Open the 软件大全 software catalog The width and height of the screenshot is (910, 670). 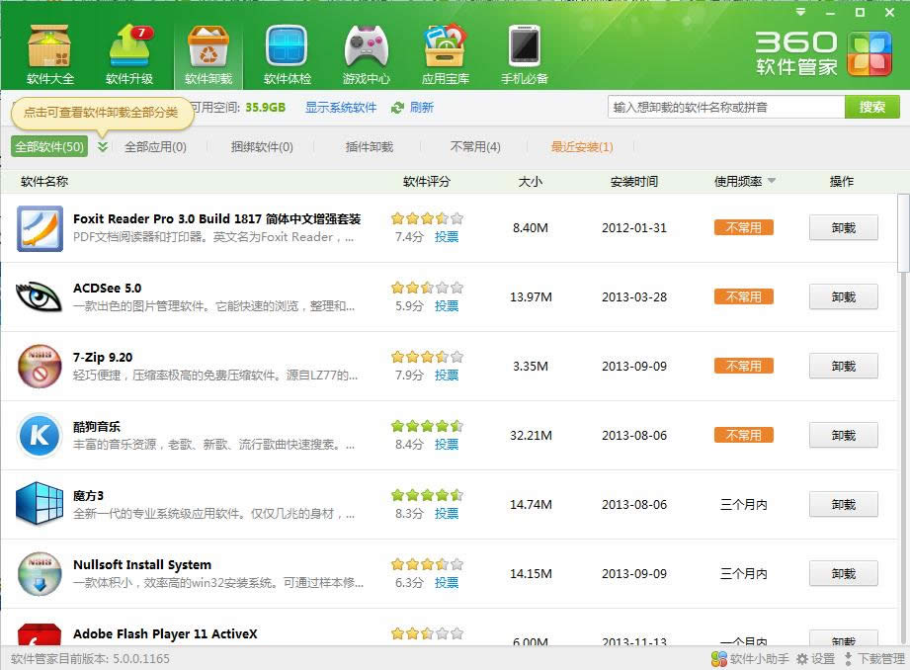pyautogui.click(x=50, y=54)
